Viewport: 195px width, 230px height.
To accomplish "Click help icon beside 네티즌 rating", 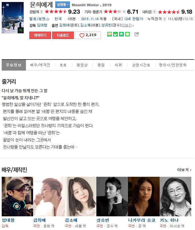I will click(155, 12).
